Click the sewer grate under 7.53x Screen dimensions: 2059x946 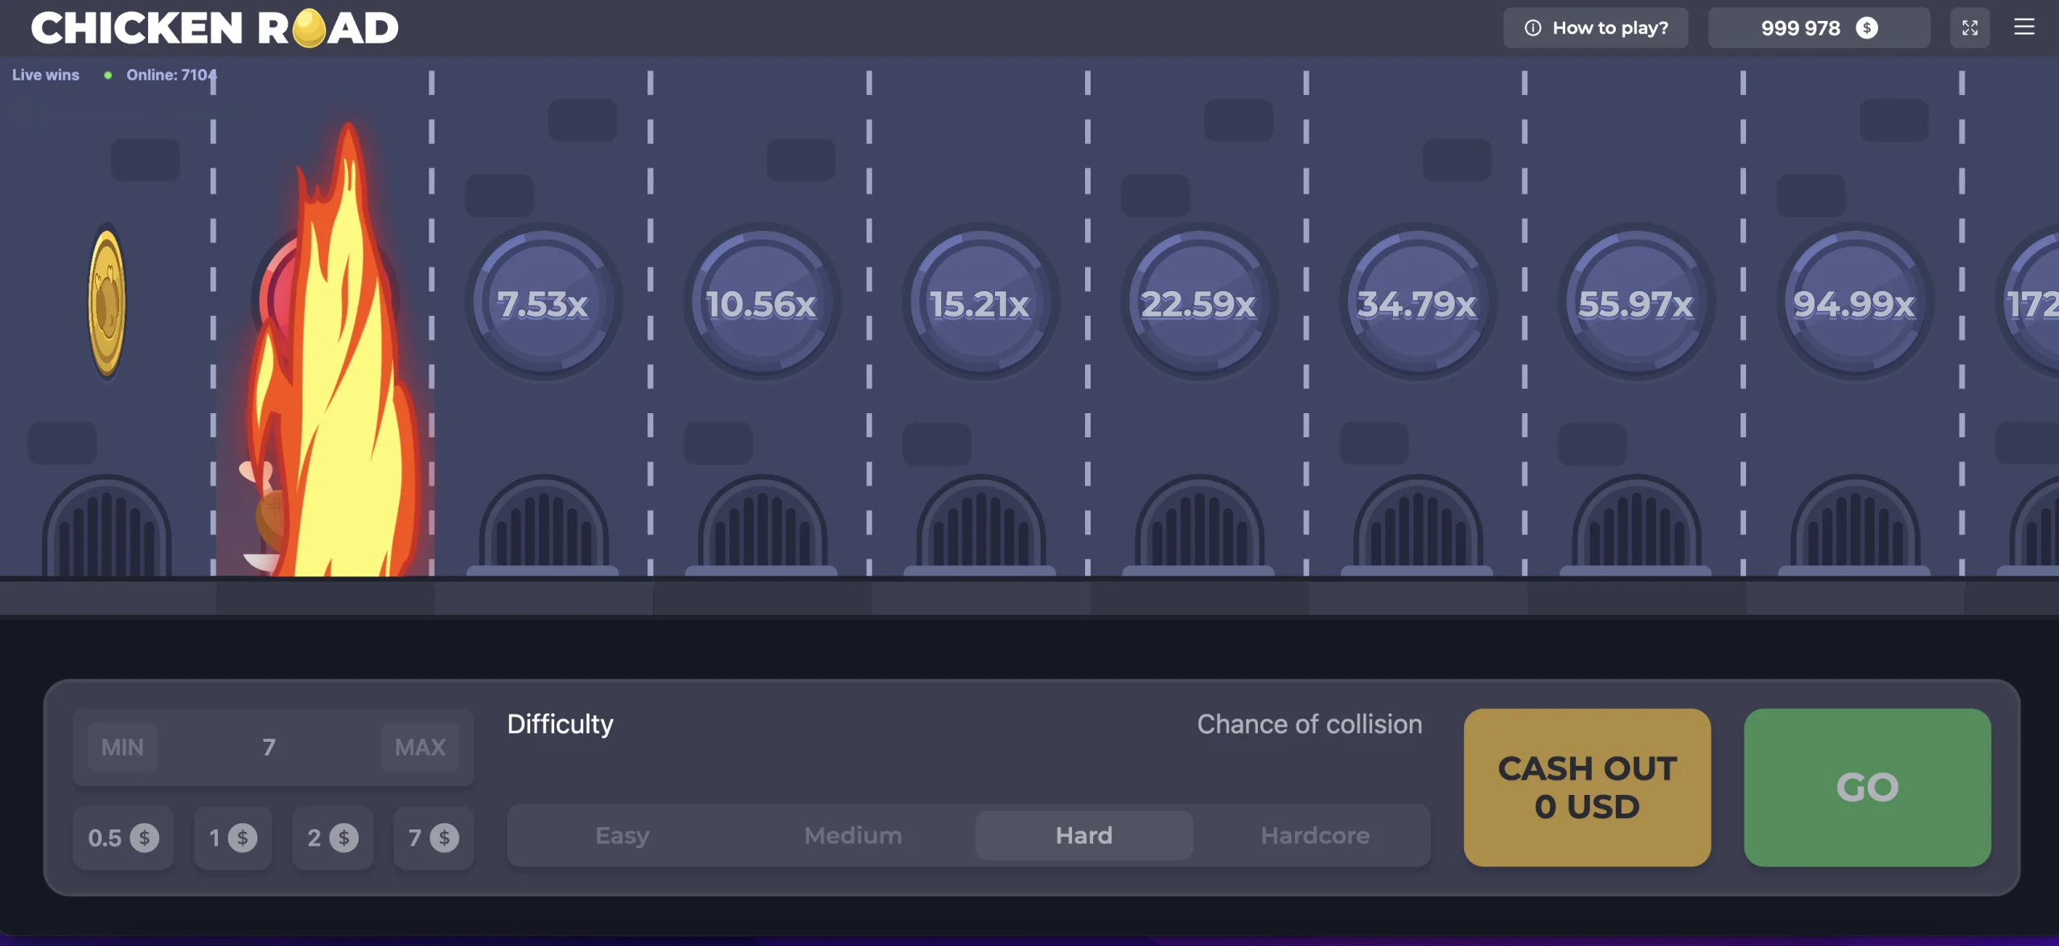click(x=543, y=526)
